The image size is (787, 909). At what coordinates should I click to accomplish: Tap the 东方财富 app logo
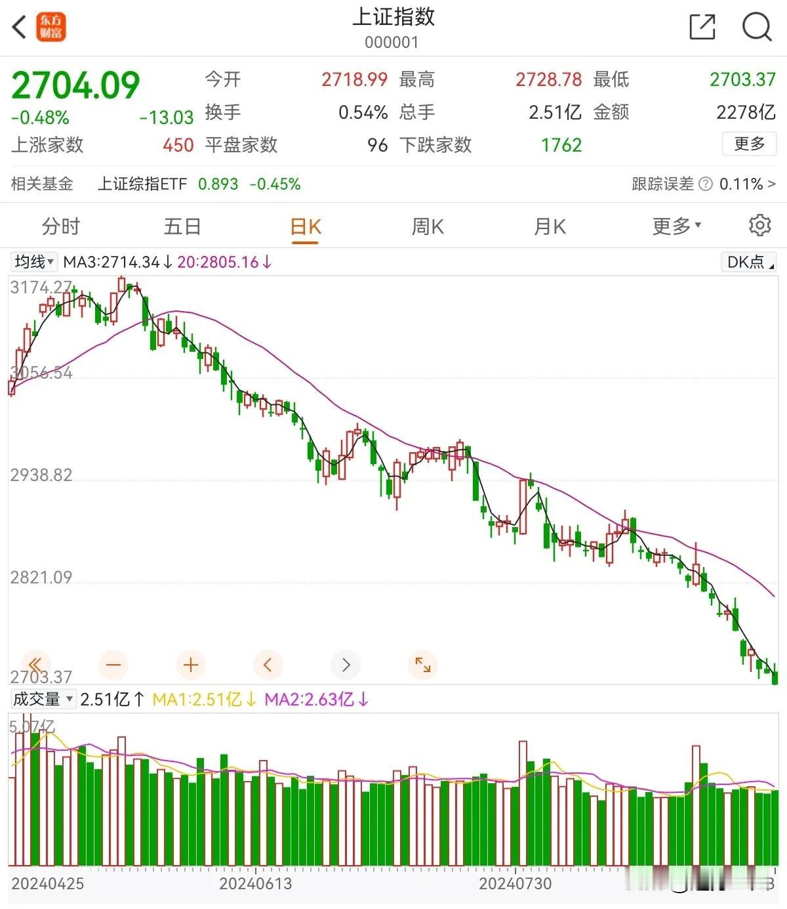coord(51,28)
